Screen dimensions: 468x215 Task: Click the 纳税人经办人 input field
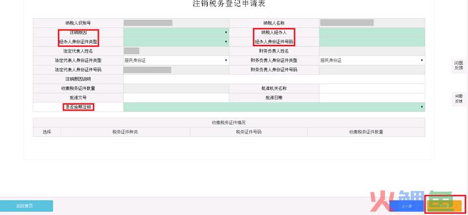[372, 32]
